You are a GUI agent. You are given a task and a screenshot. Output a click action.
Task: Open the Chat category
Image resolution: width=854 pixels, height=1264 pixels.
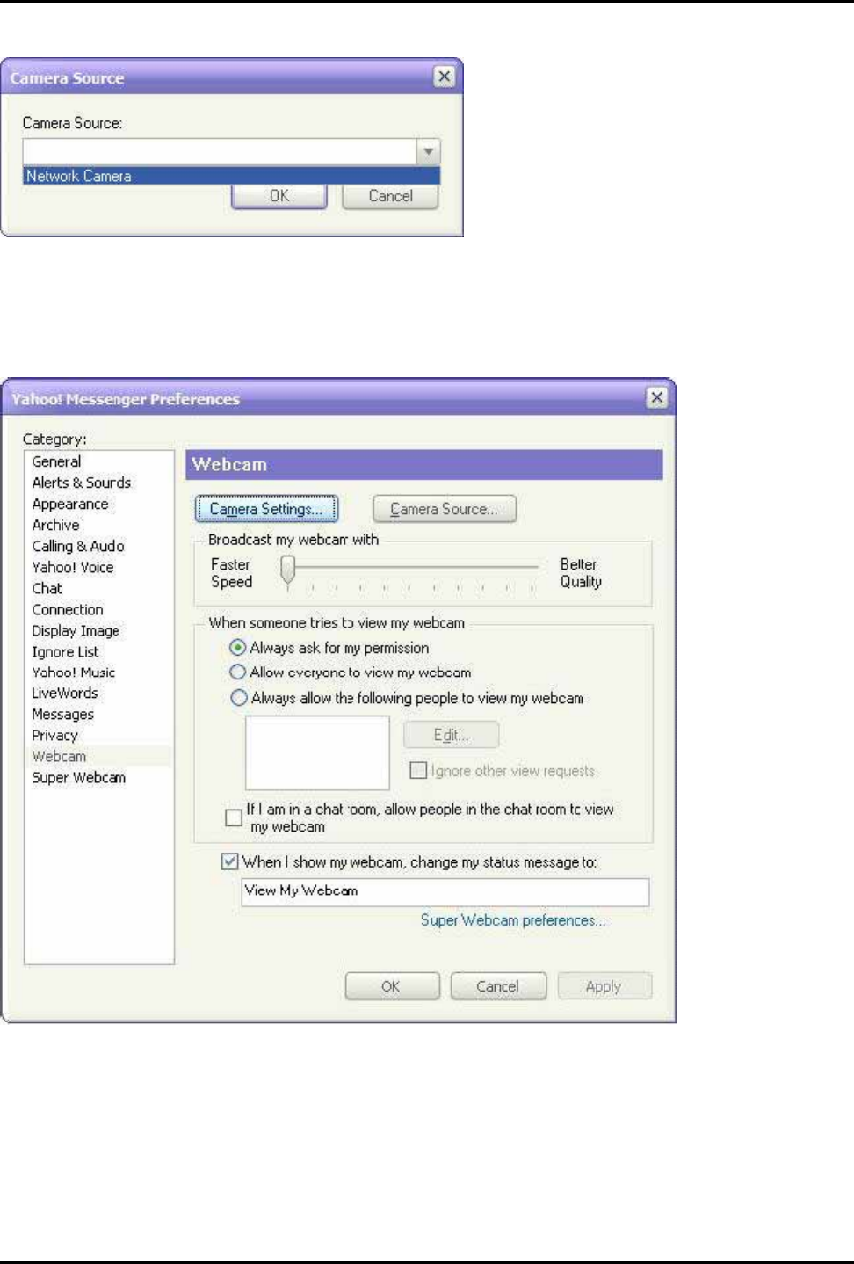pos(47,588)
